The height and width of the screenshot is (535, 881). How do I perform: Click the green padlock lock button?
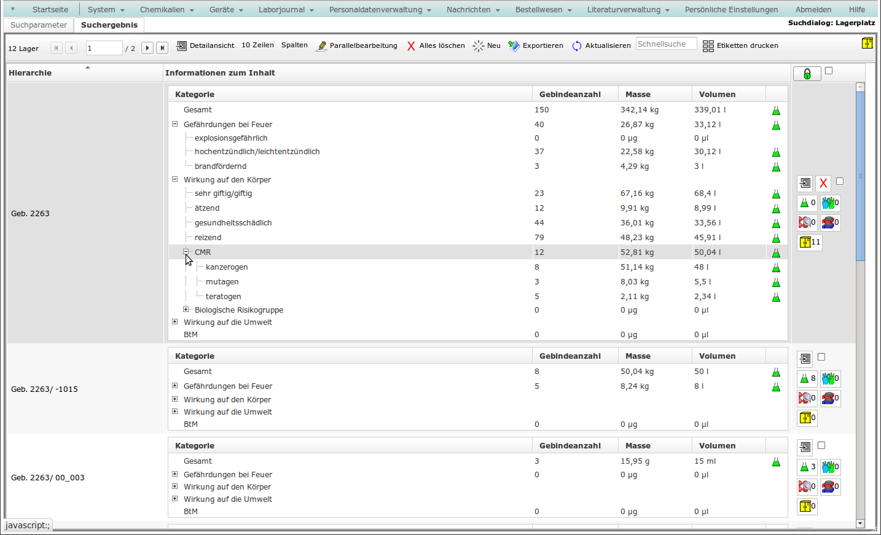(807, 74)
